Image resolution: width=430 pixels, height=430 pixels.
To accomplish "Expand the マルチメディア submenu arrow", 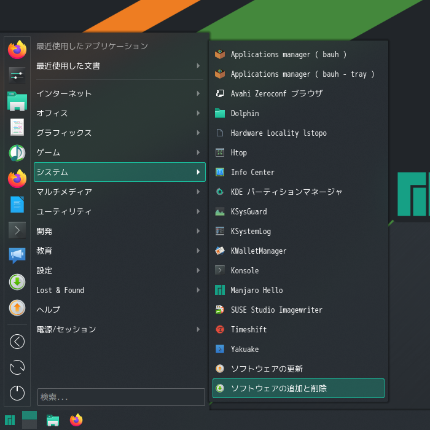I will pyautogui.click(x=198, y=192).
